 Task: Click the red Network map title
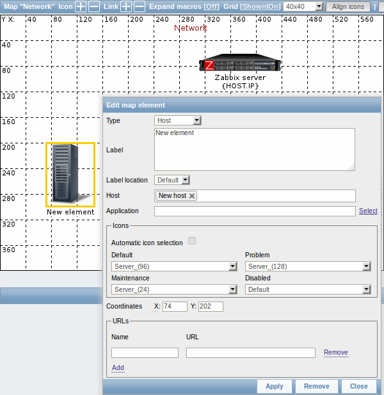click(x=191, y=28)
